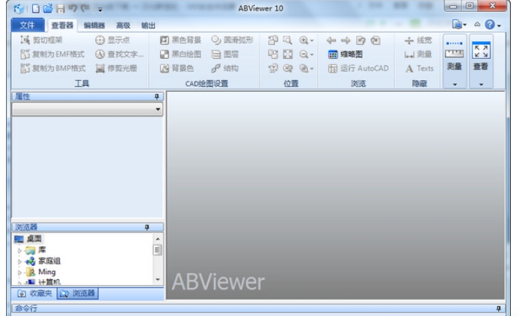Switch to the 收藏夹 favorites tab

(34, 293)
